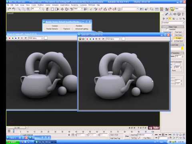
Task: Select the Rotate transform tool
Action: tap(67, 9)
